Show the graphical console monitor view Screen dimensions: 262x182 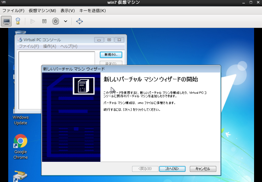pos(6,21)
